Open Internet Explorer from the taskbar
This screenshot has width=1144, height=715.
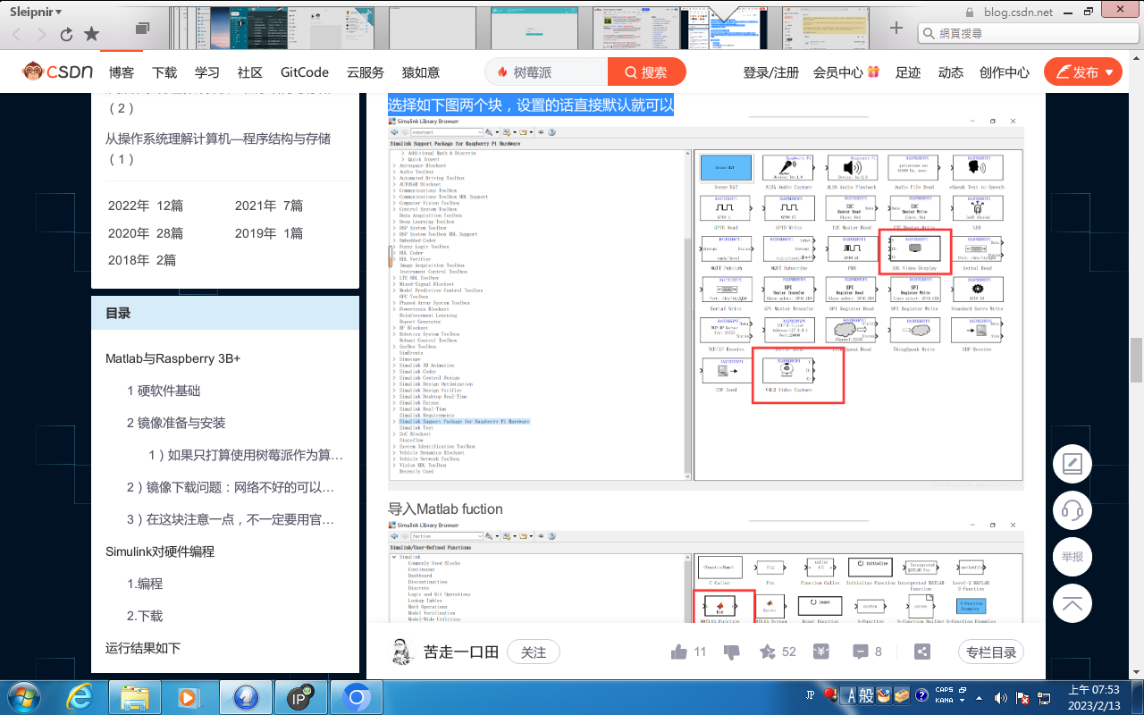(80, 696)
